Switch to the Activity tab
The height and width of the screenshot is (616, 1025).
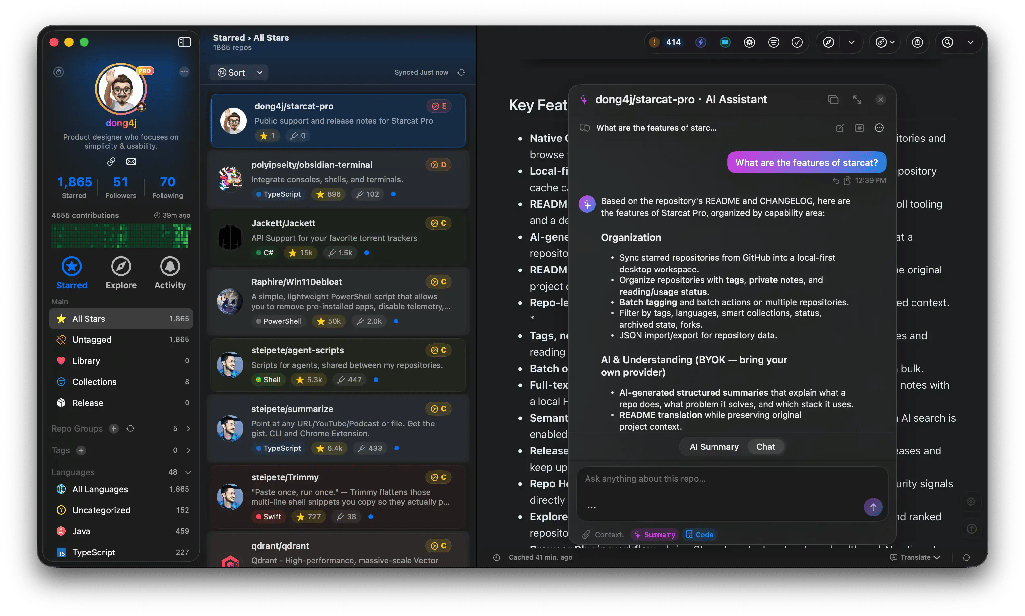170,273
